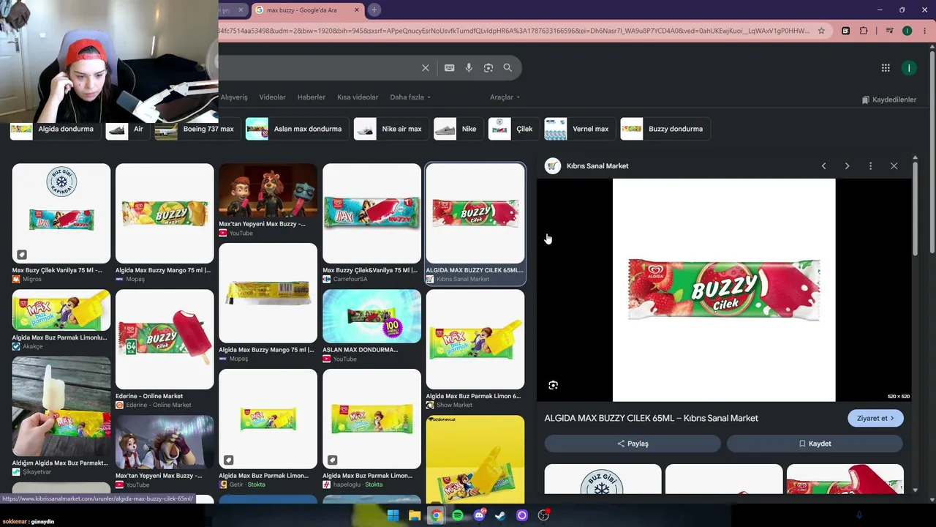Image resolution: width=936 pixels, height=527 pixels.
Task: Open the Migros Max Buzy Çilek Vanilya result
Action: click(61, 223)
